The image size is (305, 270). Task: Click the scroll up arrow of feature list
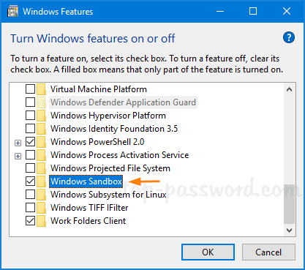tap(290, 89)
